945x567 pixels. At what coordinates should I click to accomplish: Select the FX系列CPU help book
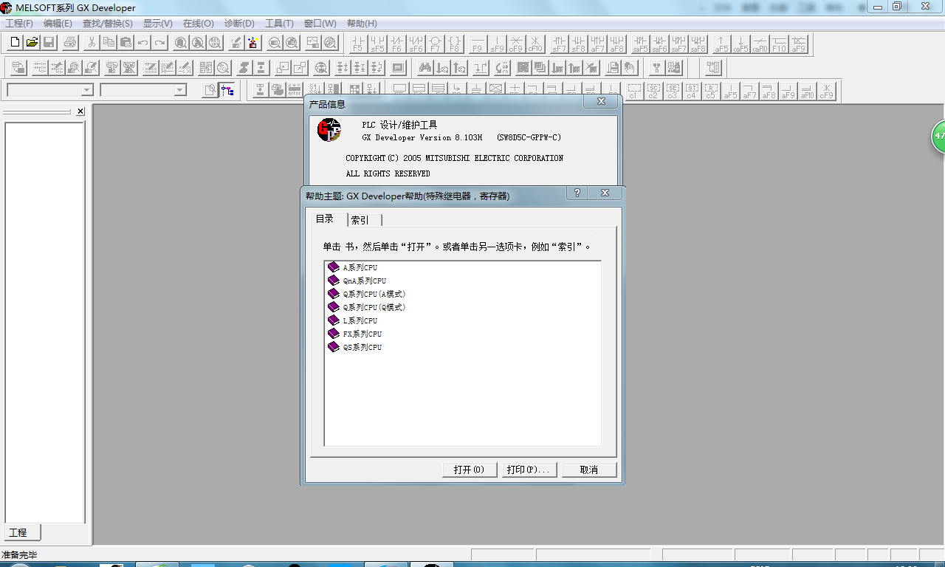pyautogui.click(x=362, y=334)
